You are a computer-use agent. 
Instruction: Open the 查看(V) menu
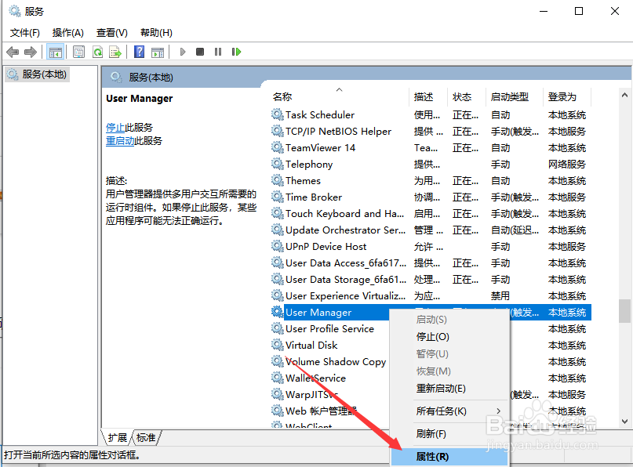(111, 32)
